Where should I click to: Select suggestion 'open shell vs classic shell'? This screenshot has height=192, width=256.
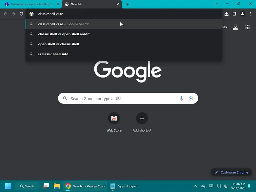[124, 44]
